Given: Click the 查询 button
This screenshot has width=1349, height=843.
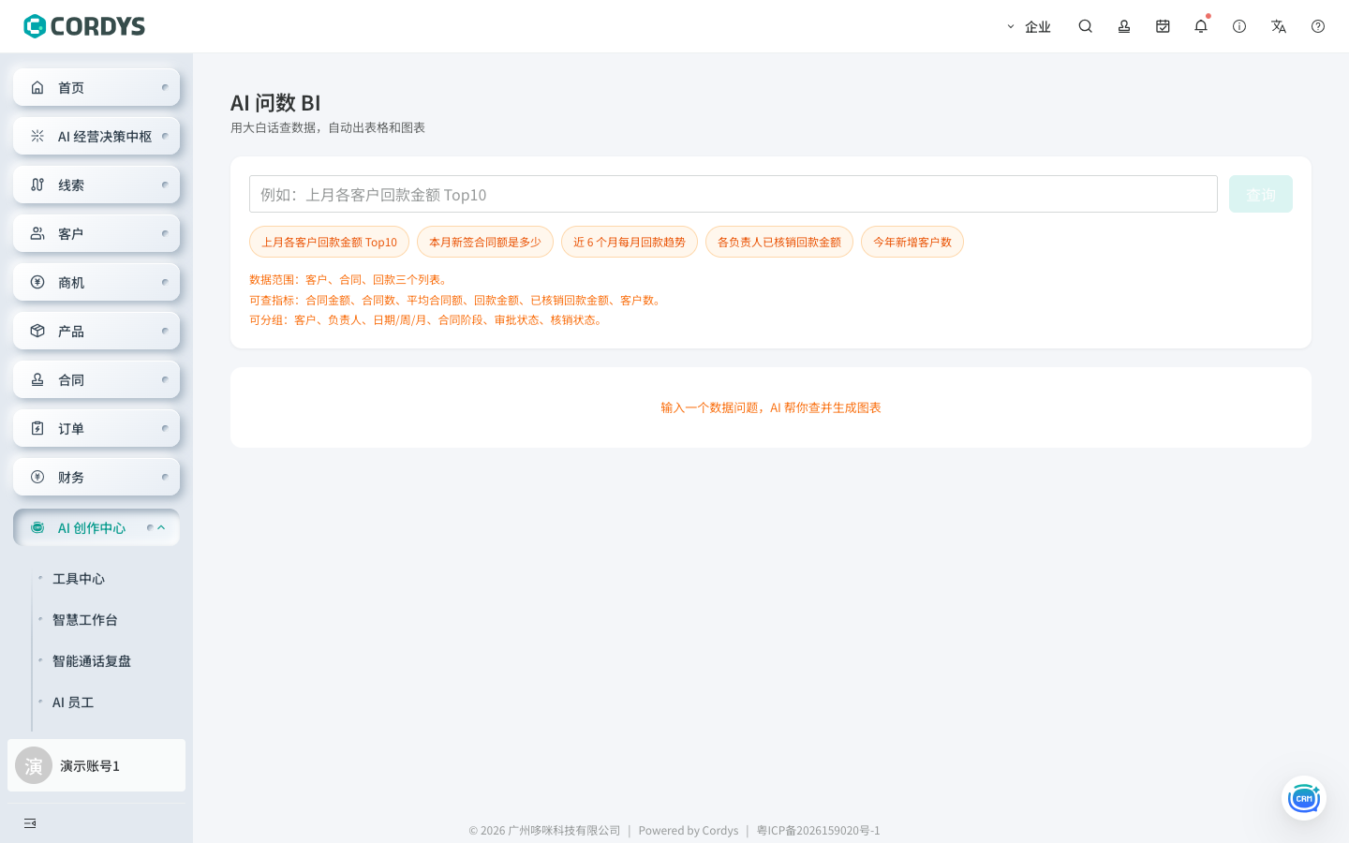Looking at the screenshot, I should pyautogui.click(x=1261, y=194).
